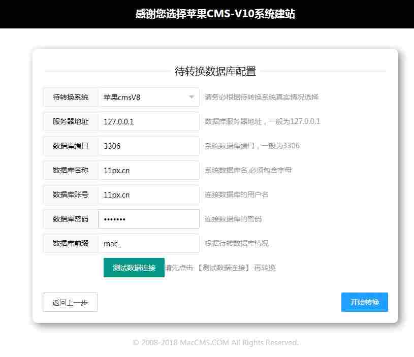Click the 数据库前缀 field containing mac_
This screenshot has height=357, width=414.
pyautogui.click(x=149, y=243)
